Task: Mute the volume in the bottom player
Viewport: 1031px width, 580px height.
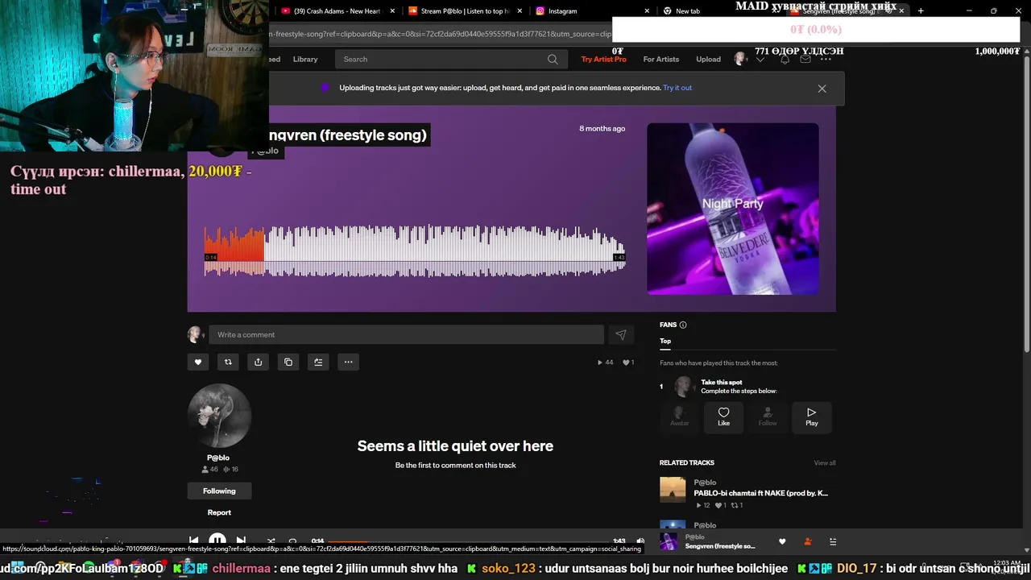Action: (x=640, y=541)
